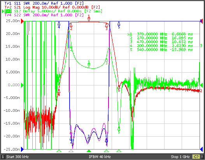The width and height of the screenshot is (205, 160).
Task: Click the marker 4 triangle on the x-axis
Action: coord(59,151)
